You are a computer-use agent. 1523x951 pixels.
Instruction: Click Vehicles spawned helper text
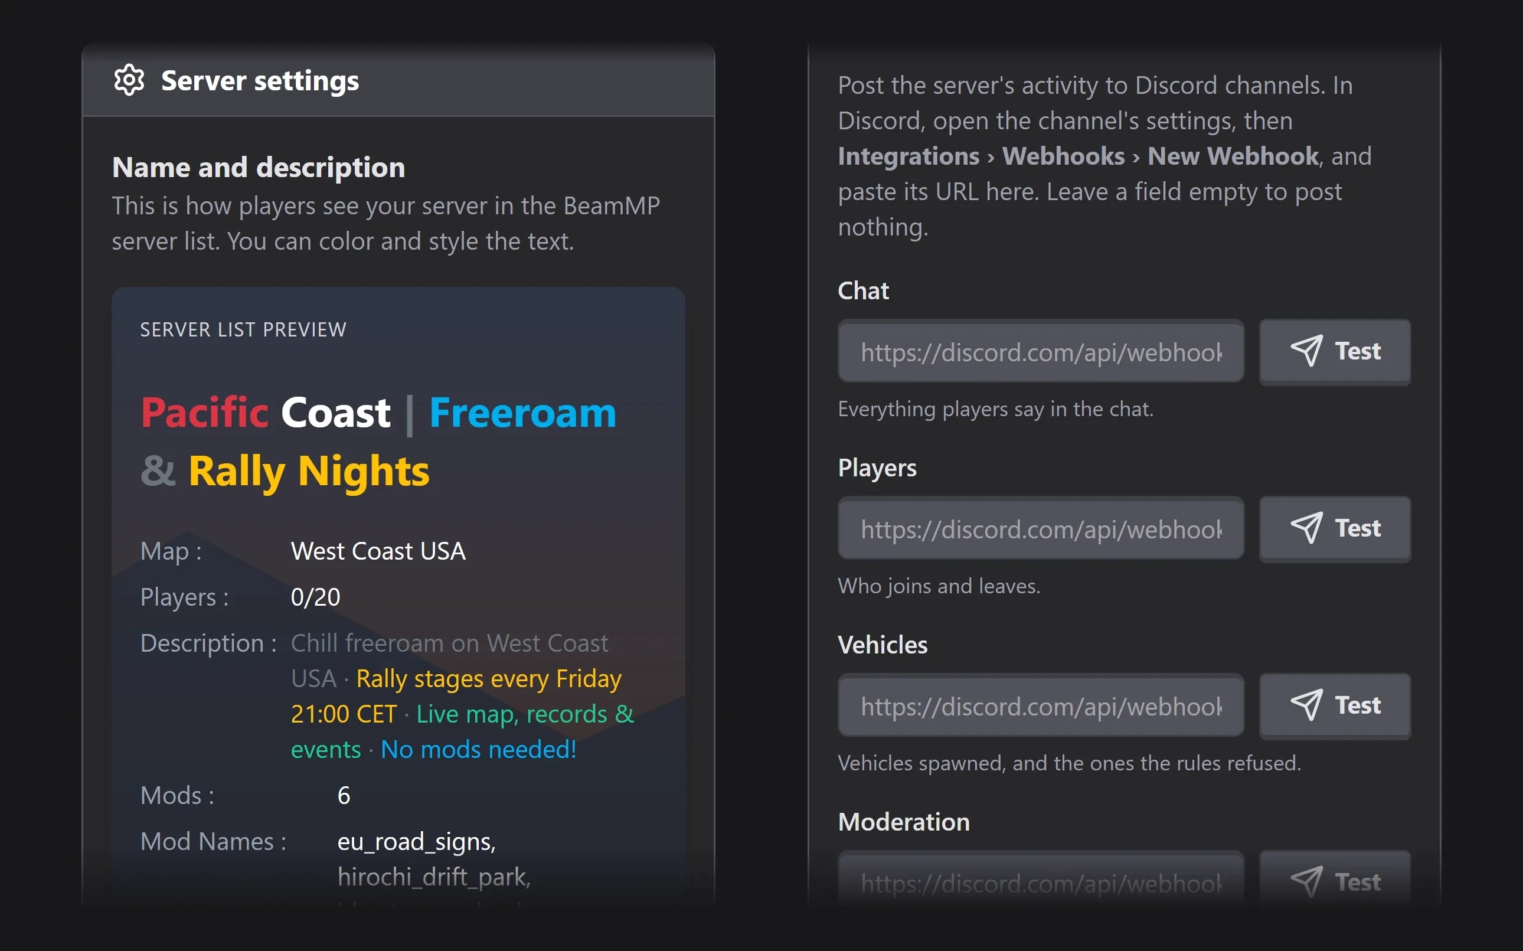(1069, 763)
